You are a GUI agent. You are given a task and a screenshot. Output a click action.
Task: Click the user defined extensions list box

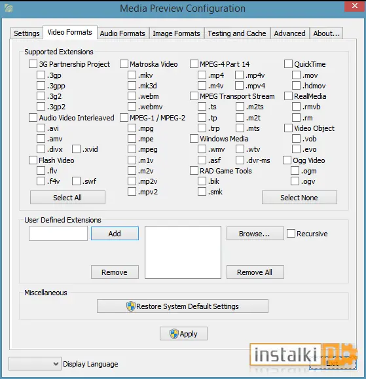click(183, 253)
